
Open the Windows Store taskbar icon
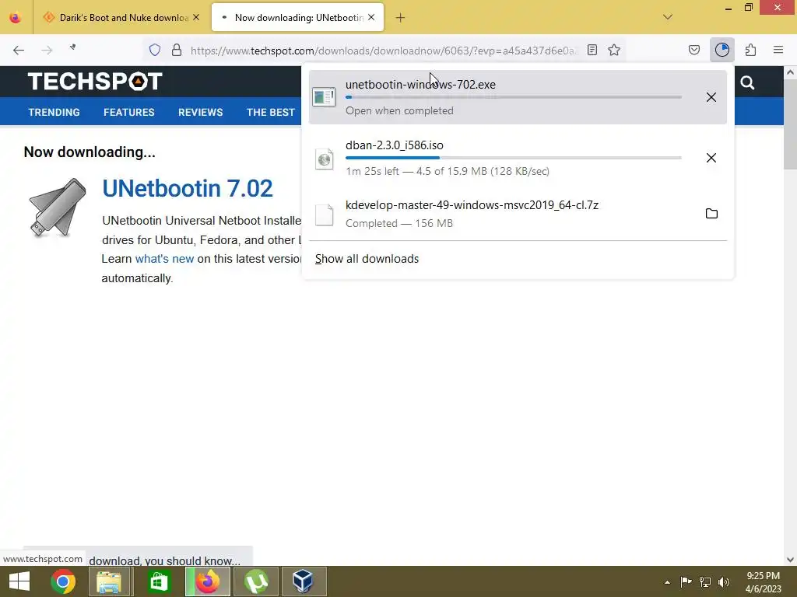(x=159, y=581)
